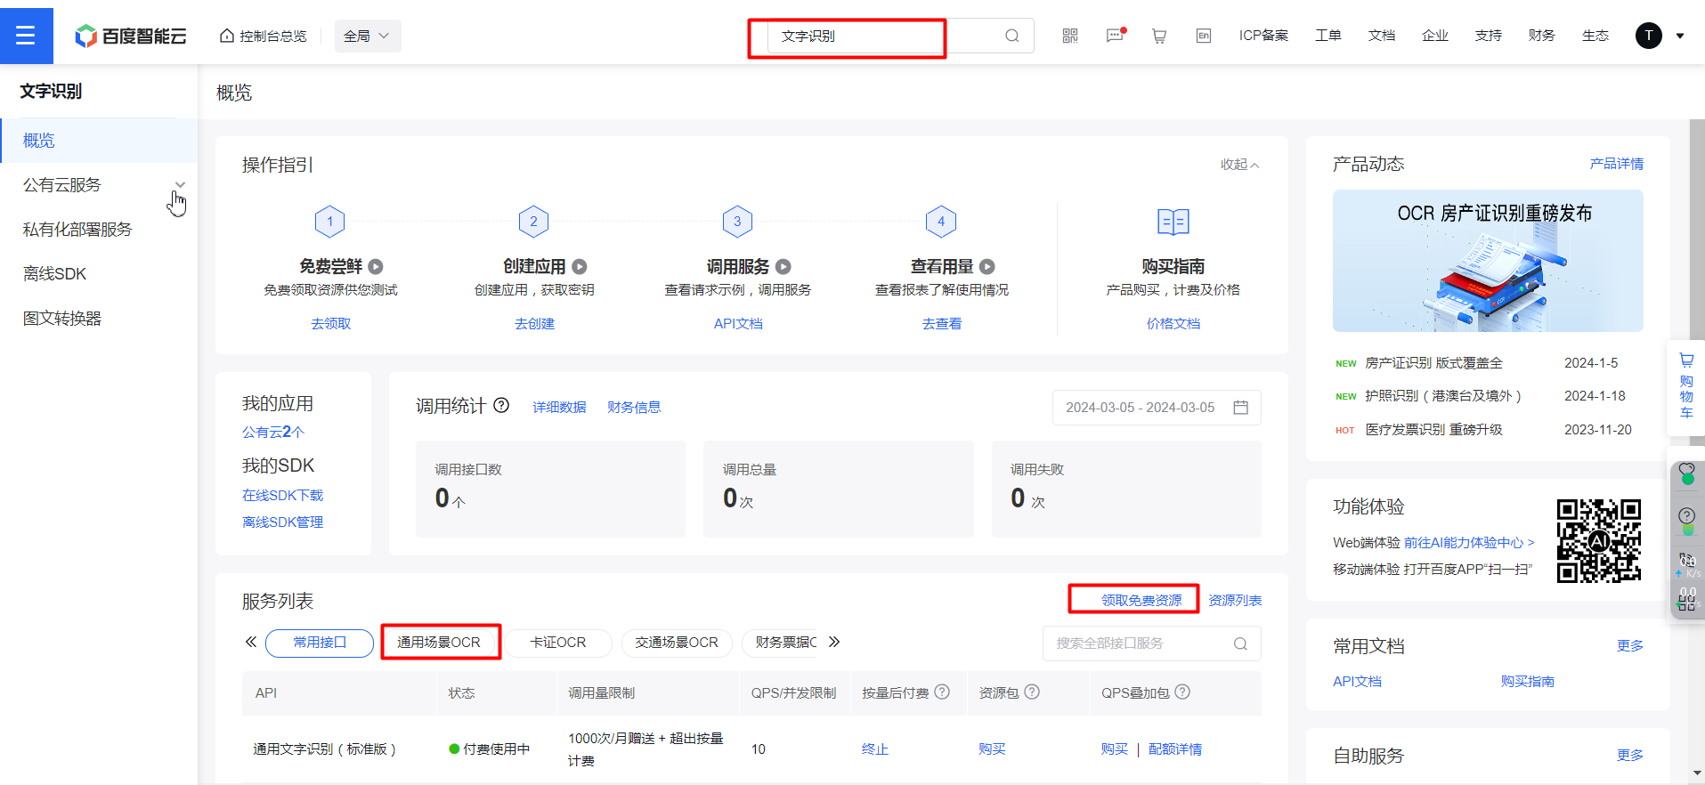The image size is (1705, 785).
Task: Click help icon beside 按量后付费
Action: pyautogui.click(x=942, y=692)
